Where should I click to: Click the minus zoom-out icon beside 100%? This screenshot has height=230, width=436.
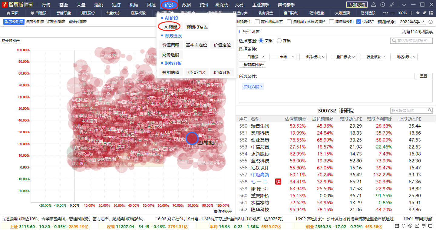pos(392,13)
